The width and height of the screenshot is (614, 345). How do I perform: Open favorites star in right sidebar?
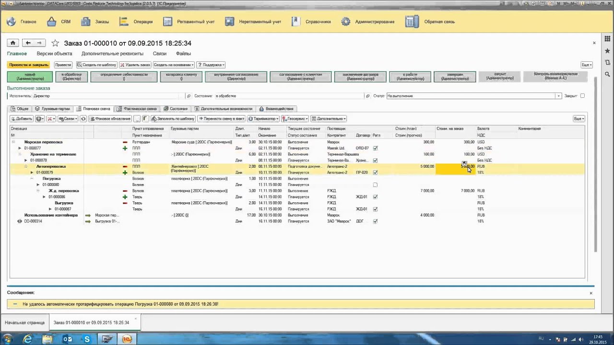coord(607,51)
